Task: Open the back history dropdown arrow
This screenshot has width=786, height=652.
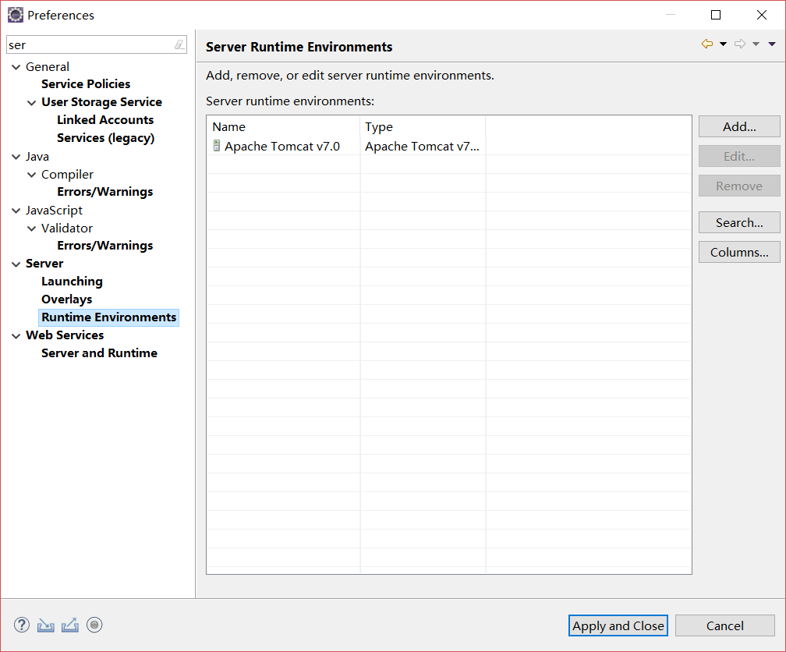Action: pyautogui.click(x=723, y=44)
